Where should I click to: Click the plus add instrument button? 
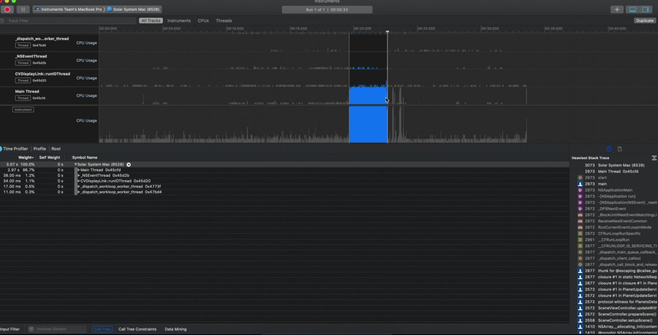tap(617, 10)
